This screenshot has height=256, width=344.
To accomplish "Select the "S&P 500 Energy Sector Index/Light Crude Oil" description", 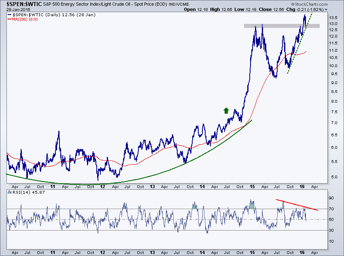I will pyautogui.click(x=87, y=4).
